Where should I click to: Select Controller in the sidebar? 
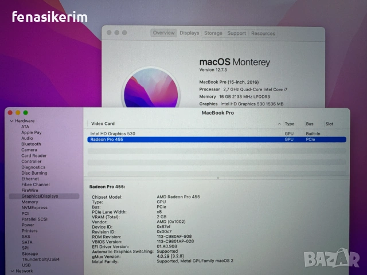click(x=32, y=162)
